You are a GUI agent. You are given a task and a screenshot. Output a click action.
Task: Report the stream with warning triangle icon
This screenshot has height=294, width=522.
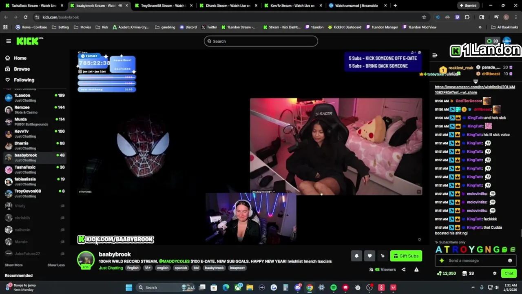point(416,269)
